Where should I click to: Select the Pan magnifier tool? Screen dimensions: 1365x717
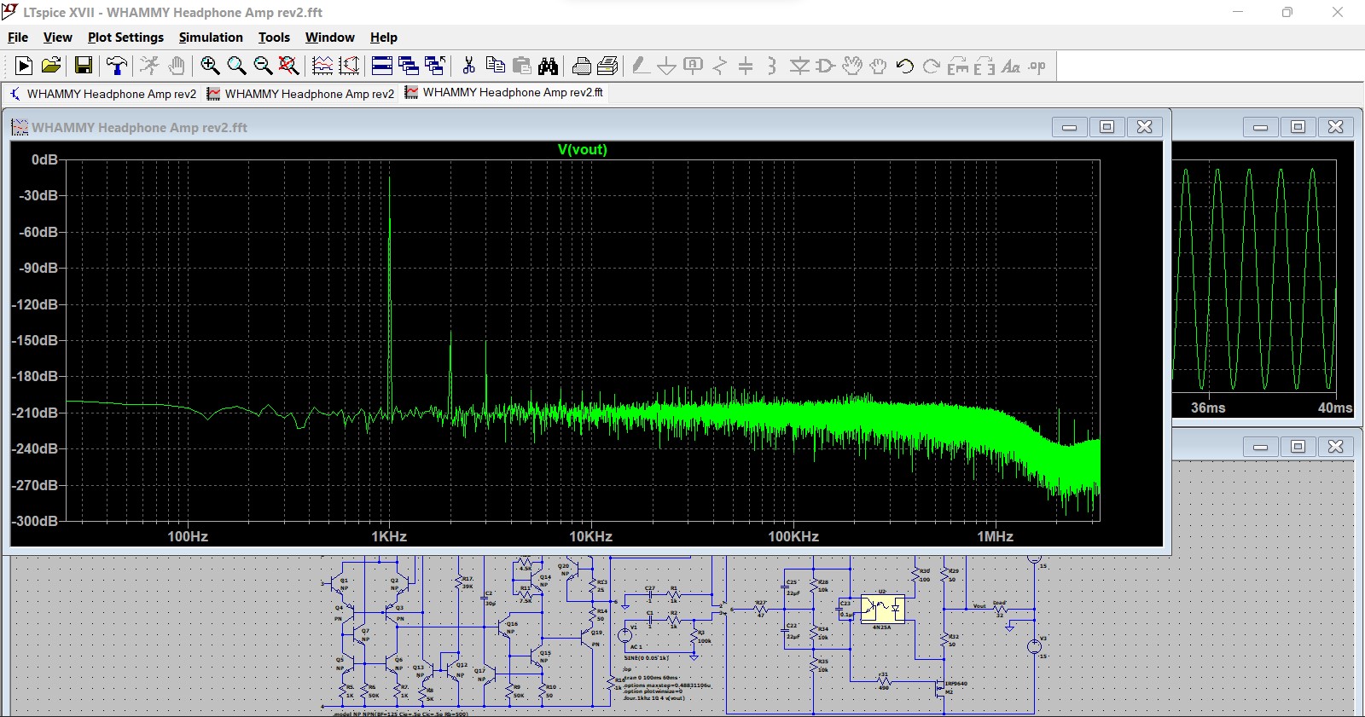[236, 66]
